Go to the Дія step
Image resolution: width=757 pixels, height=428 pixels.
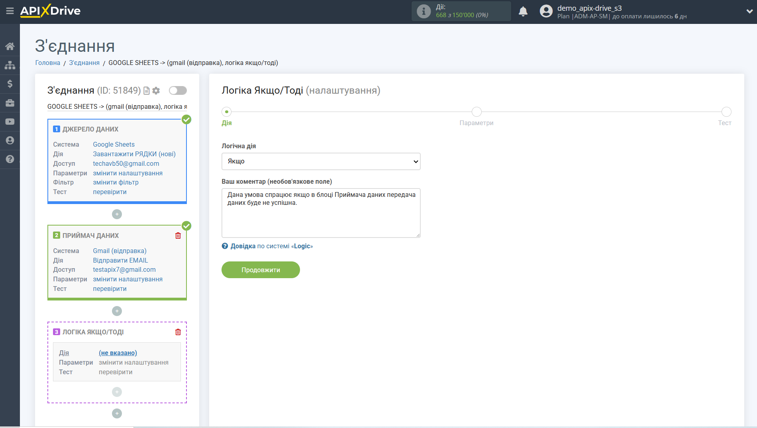click(x=227, y=112)
